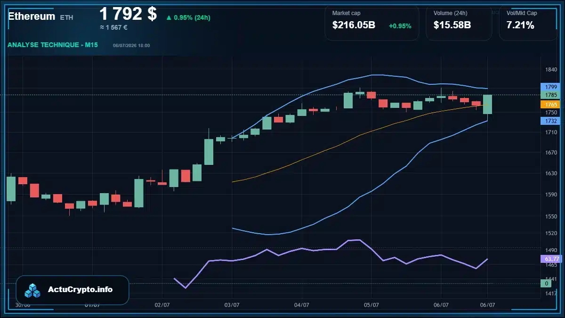Click the Volume (24h) card label
565x318 pixels.
click(x=450, y=13)
